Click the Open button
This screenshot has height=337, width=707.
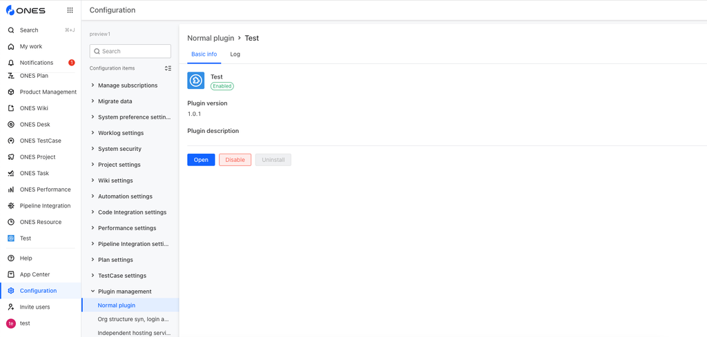[x=201, y=160]
